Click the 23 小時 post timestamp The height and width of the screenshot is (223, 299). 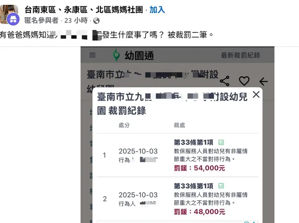(x=76, y=20)
